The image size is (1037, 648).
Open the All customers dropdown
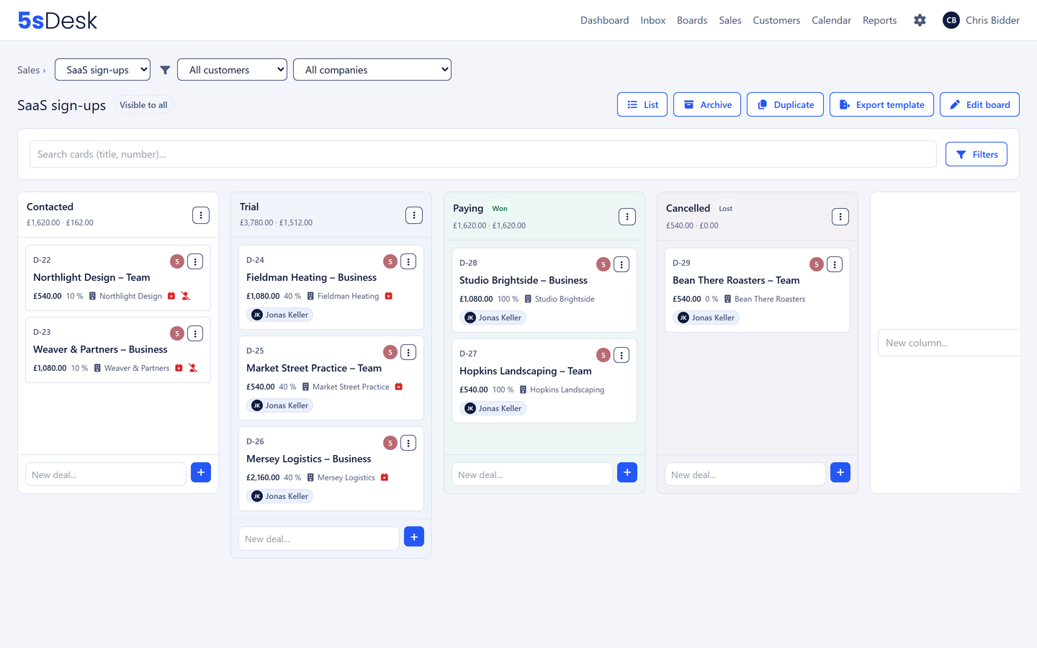232,70
